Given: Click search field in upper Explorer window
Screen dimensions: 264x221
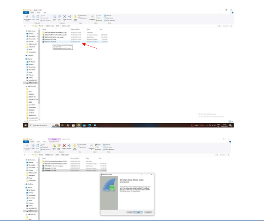Looking at the screenshot, I should [227, 26].
